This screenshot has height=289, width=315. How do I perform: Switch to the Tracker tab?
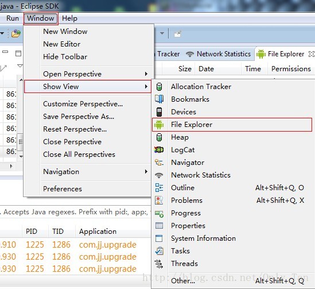coord(168,54)
